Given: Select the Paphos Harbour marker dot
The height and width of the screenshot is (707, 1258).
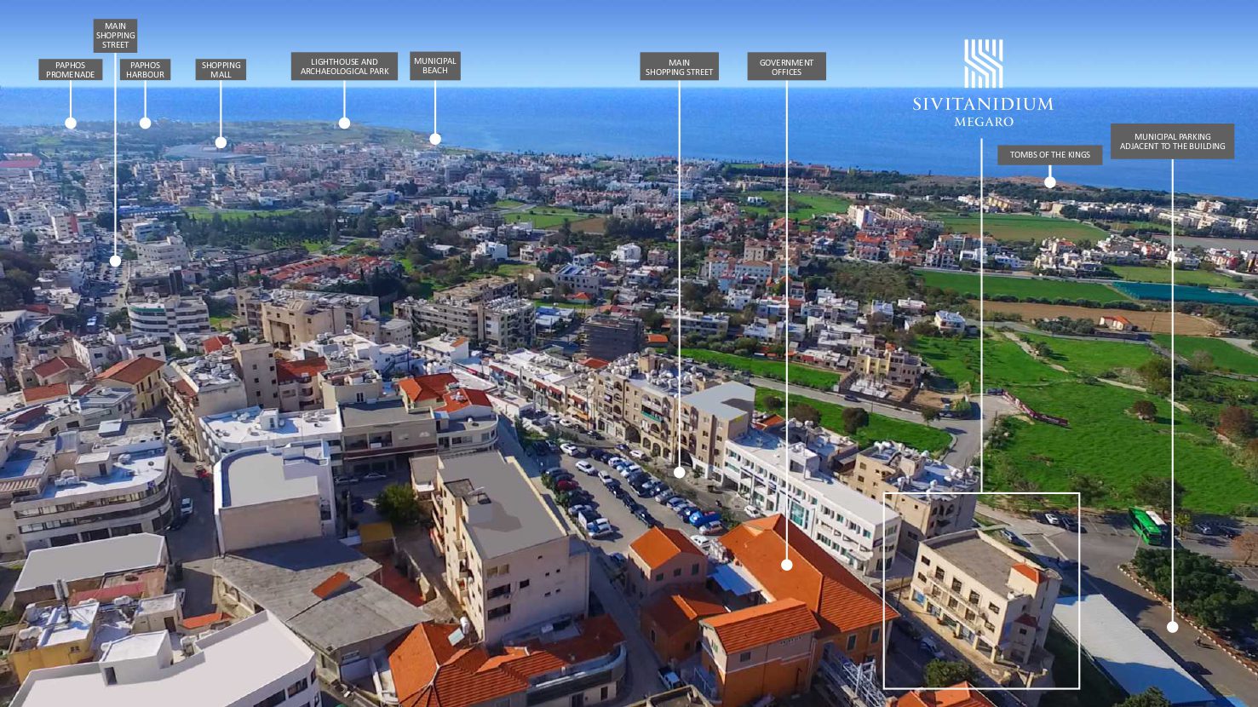Looking at the screenshot, I should tap(145, 123).
